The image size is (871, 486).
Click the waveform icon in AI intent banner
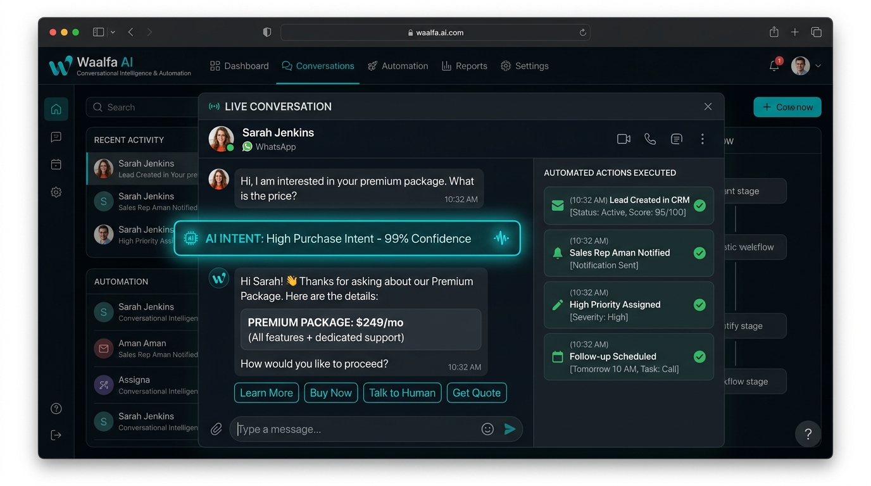pyautogui.click(x=501, y=239)
